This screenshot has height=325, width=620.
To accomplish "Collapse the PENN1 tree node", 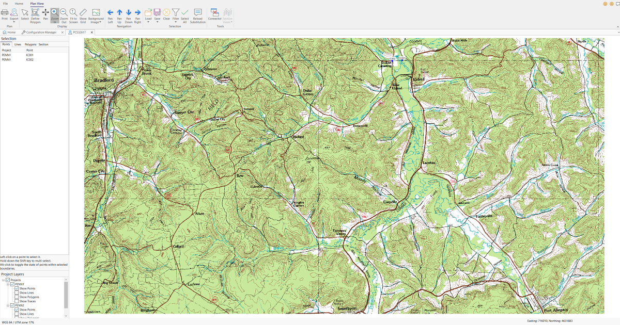I will click(8, 284).
